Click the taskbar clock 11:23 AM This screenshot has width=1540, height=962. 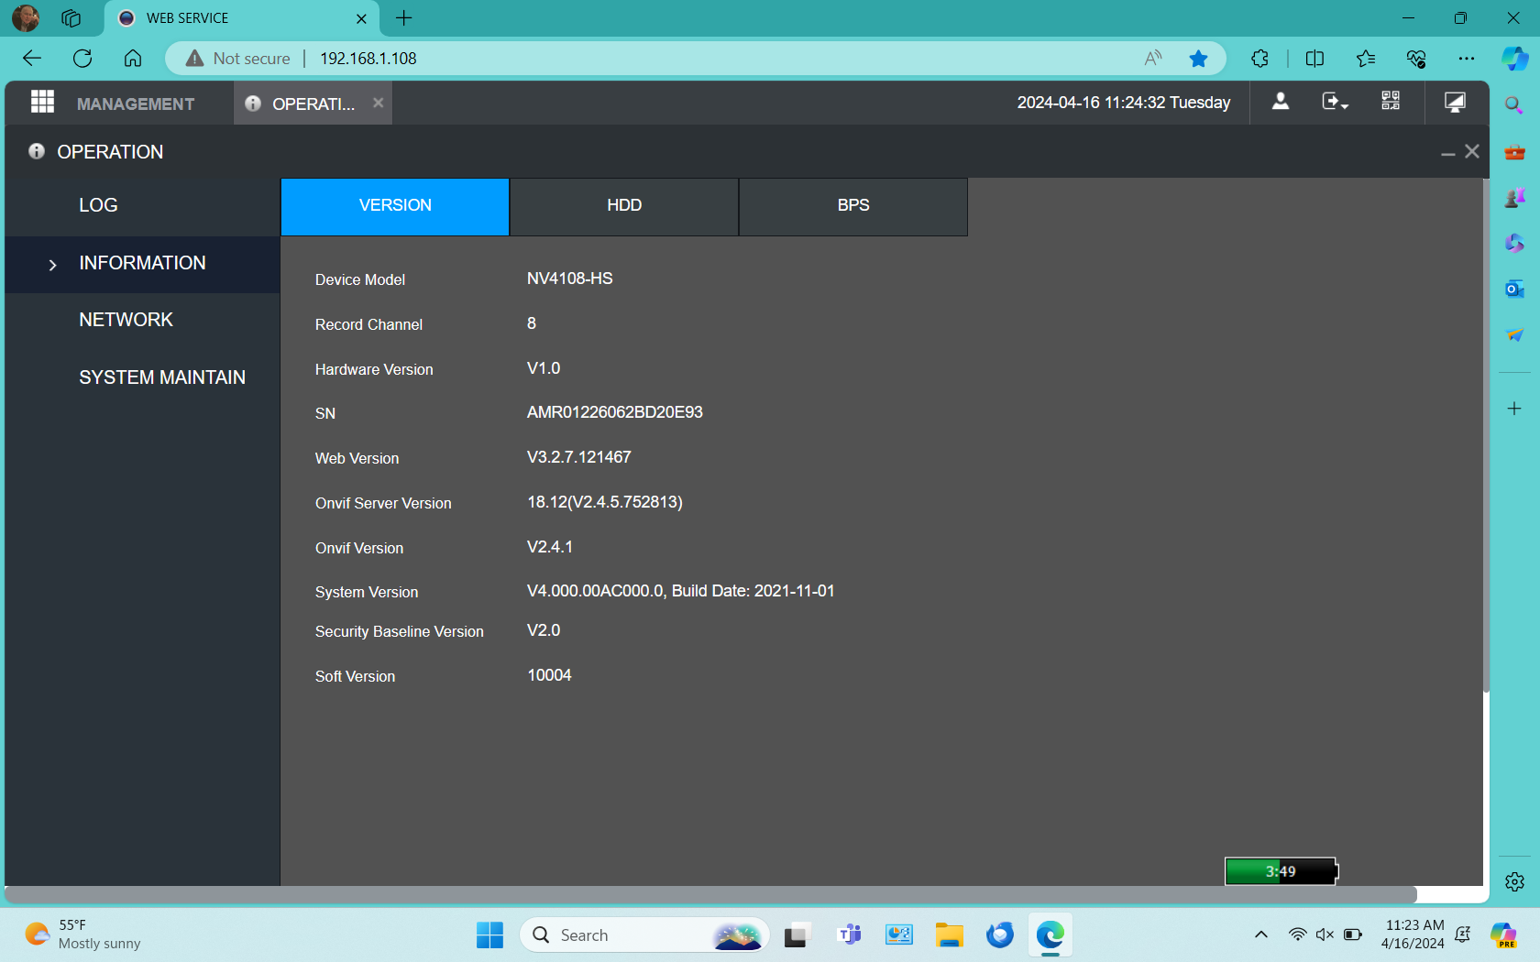click(x=1413, y=935)
